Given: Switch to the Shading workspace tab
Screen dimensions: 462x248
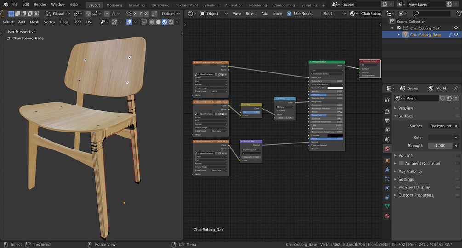Looking at the screenshot, I should tap(211, 5).
